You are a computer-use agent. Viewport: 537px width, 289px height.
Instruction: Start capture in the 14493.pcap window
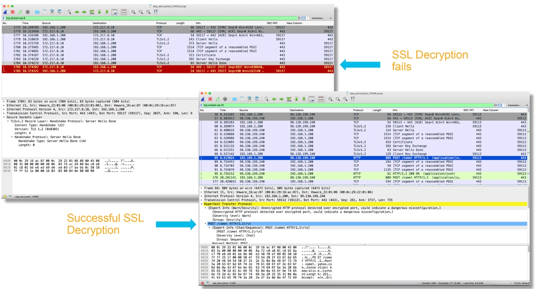[5, 12]
